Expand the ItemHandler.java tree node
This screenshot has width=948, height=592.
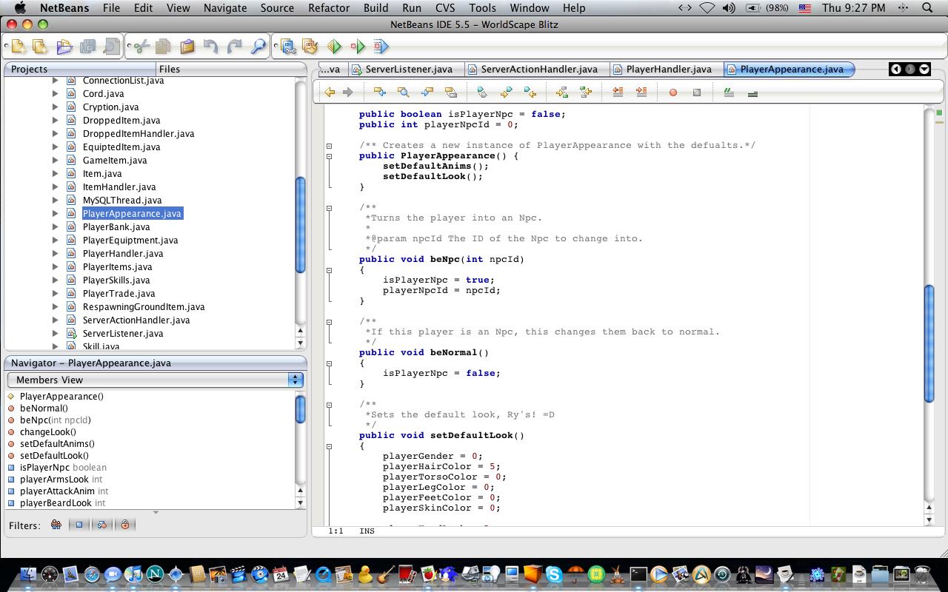(x=55, y=187)
